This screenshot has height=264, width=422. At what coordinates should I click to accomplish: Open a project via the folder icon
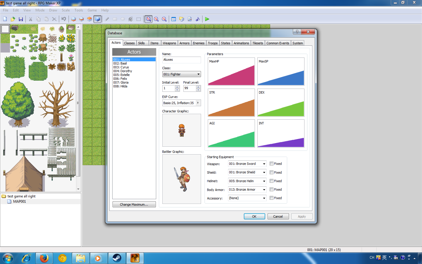coord(13,19)
